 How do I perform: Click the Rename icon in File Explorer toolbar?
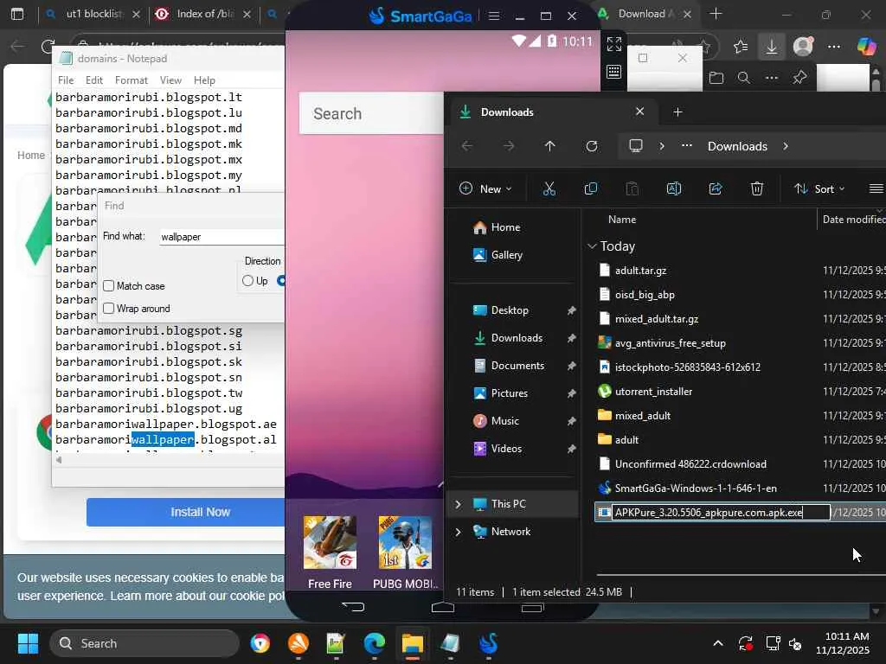coord(673,188)
